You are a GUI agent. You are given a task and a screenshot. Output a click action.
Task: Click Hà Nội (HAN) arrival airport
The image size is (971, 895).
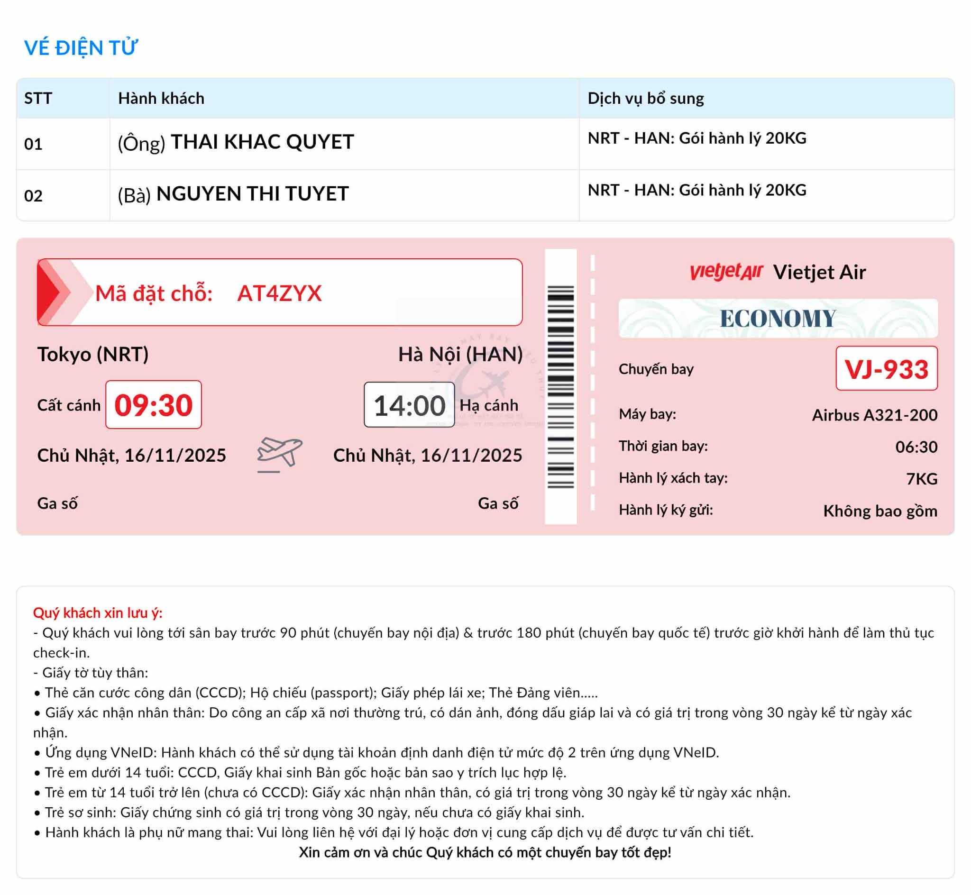pos(460,354)
